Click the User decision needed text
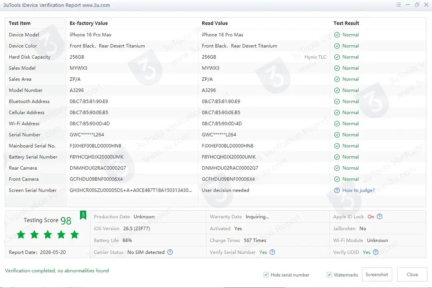The width and height of the screenshot is (432, 288). [225, 190]
